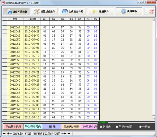Image resolution: width=157 pixels, height=137 pixels.
Task: Click the 后2 cell in row 2012063
Action: tap(96, 93)
